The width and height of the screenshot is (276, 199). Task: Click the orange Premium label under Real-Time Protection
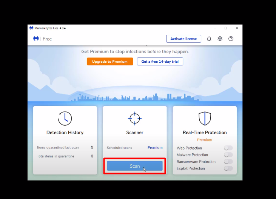(x=205, y=140)
